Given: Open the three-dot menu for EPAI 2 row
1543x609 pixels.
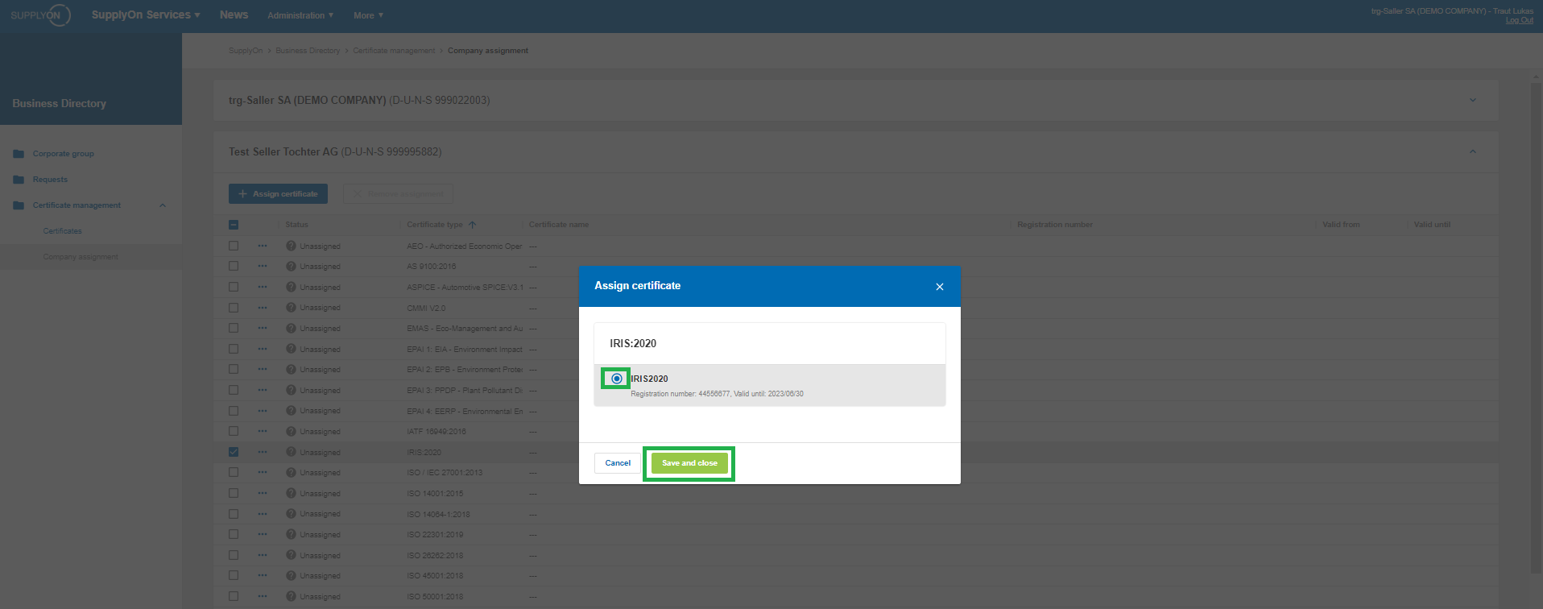Looking at the screenshot, I should pyautogui.click(x=263, y=369).
